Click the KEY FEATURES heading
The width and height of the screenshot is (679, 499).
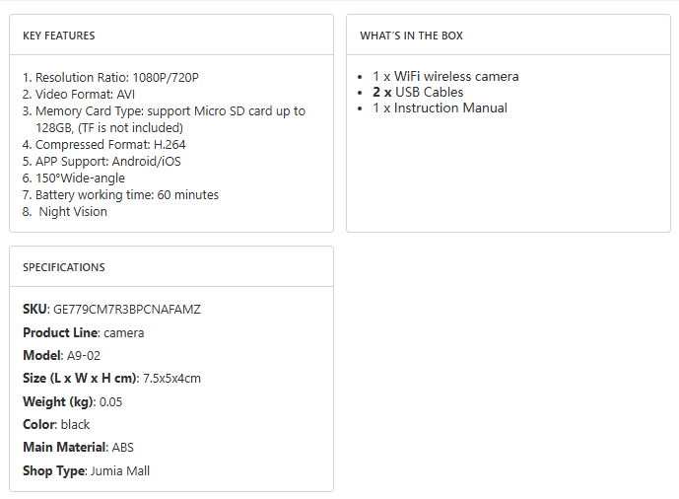coord(59,36)
